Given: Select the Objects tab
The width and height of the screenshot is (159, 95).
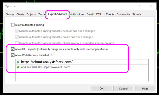Looking at the screenshot, I should coord(31,14).
